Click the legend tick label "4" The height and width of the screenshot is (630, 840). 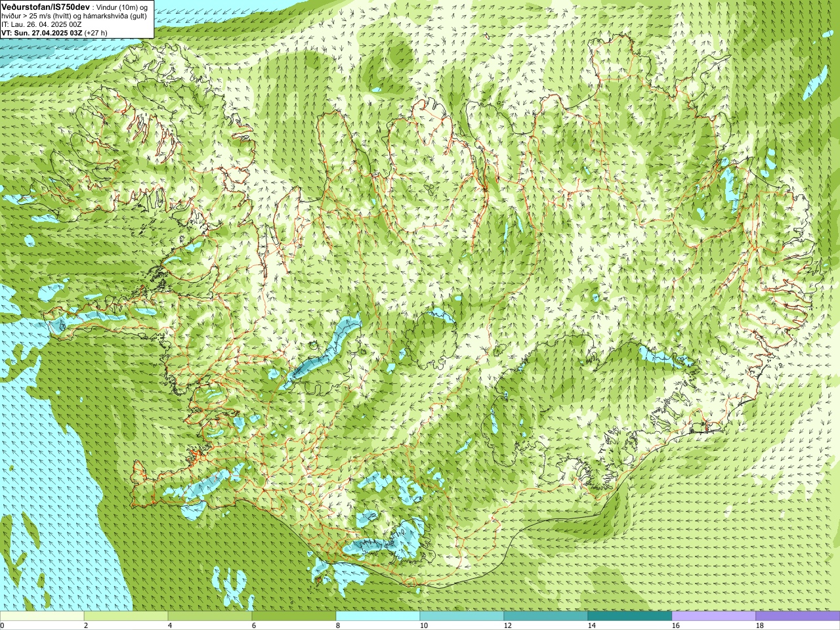170,625
